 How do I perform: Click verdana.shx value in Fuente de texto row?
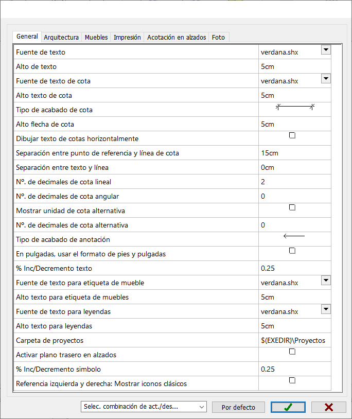coord(279,52)
